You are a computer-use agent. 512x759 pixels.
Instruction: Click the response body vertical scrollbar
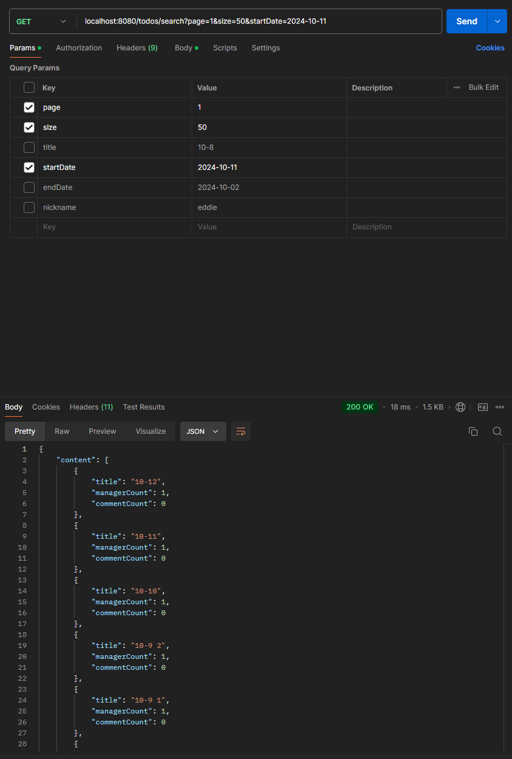pos(507,598)
